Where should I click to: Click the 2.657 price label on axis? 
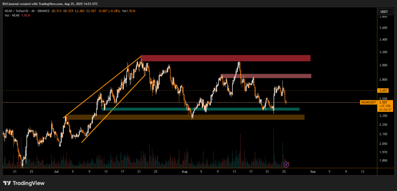(x=383, y=91)
